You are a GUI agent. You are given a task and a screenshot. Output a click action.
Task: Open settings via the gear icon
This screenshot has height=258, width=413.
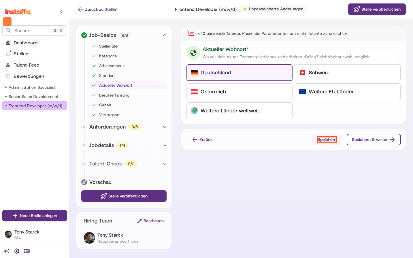(17, 251)
